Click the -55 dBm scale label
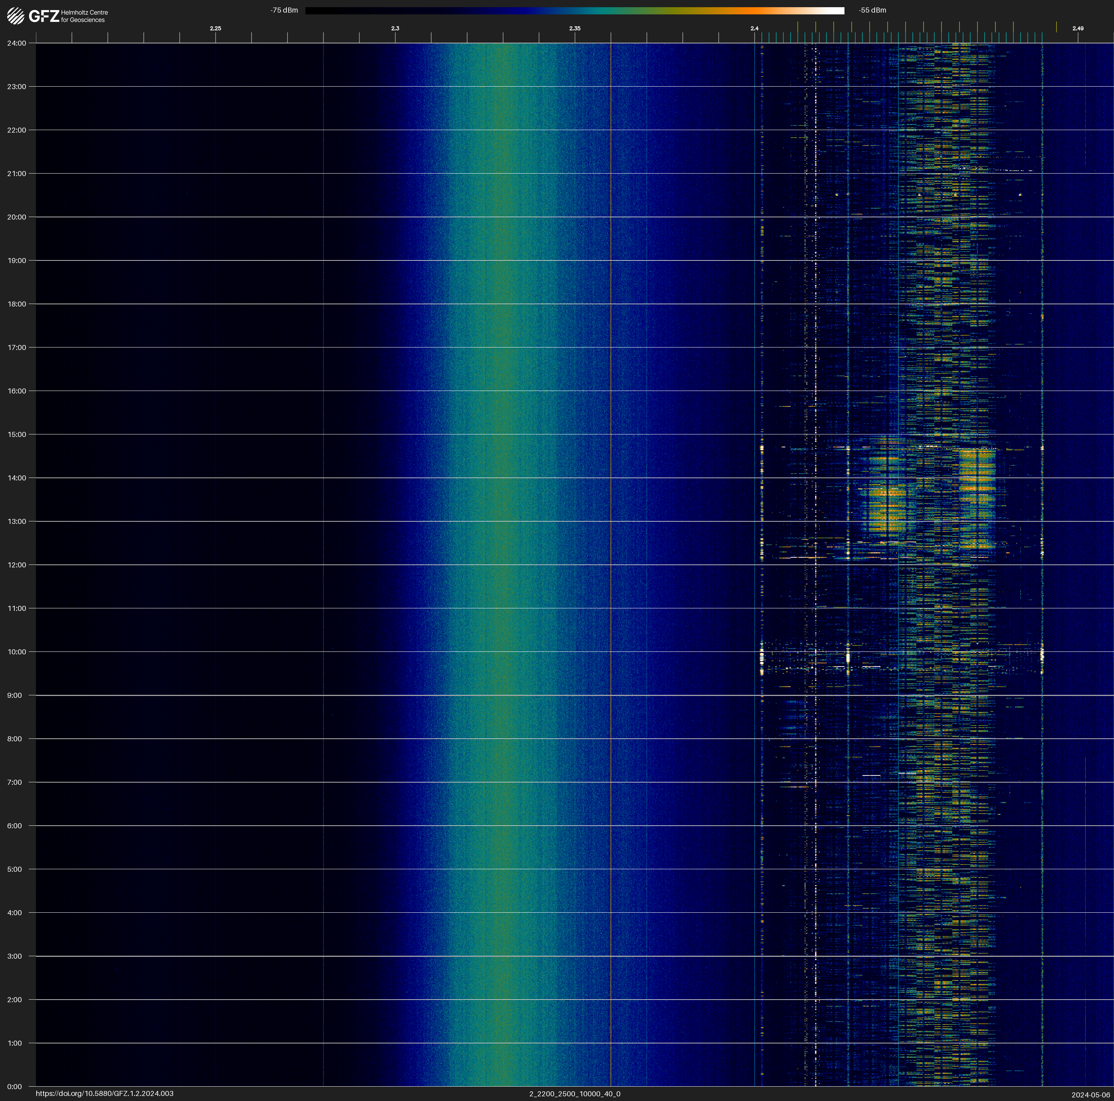Image resolution: width=1114 pixels, height=1101 pixels. point(873,10)
